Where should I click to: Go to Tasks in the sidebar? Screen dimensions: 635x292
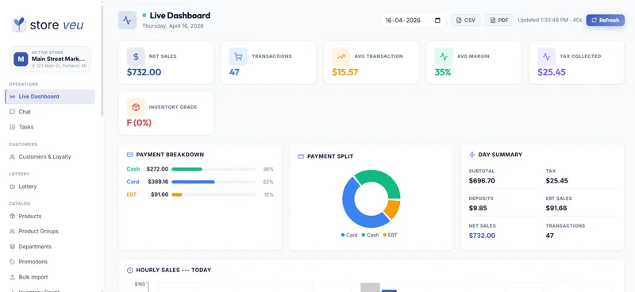pyautogui.click(x=50, y=127)
